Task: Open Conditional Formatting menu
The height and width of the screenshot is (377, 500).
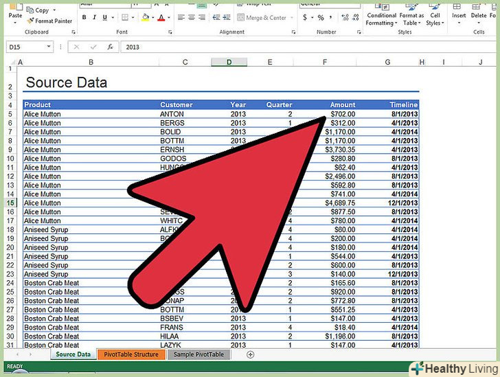Action: pos(381,14)
